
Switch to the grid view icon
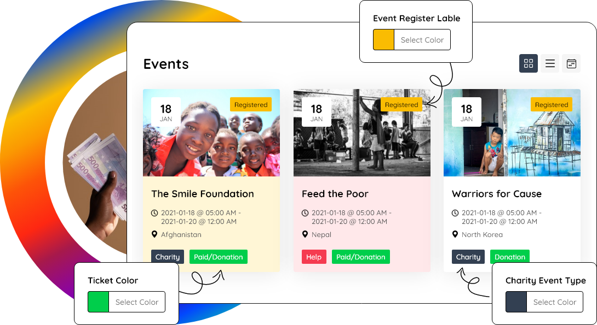(x=529, y=63)
